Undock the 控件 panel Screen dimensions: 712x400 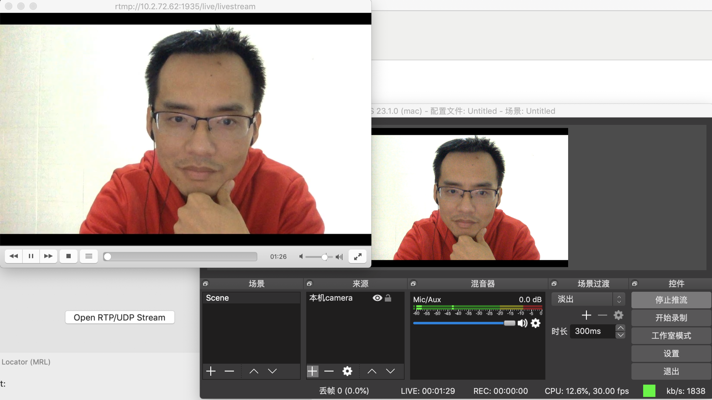click(635, 283)
